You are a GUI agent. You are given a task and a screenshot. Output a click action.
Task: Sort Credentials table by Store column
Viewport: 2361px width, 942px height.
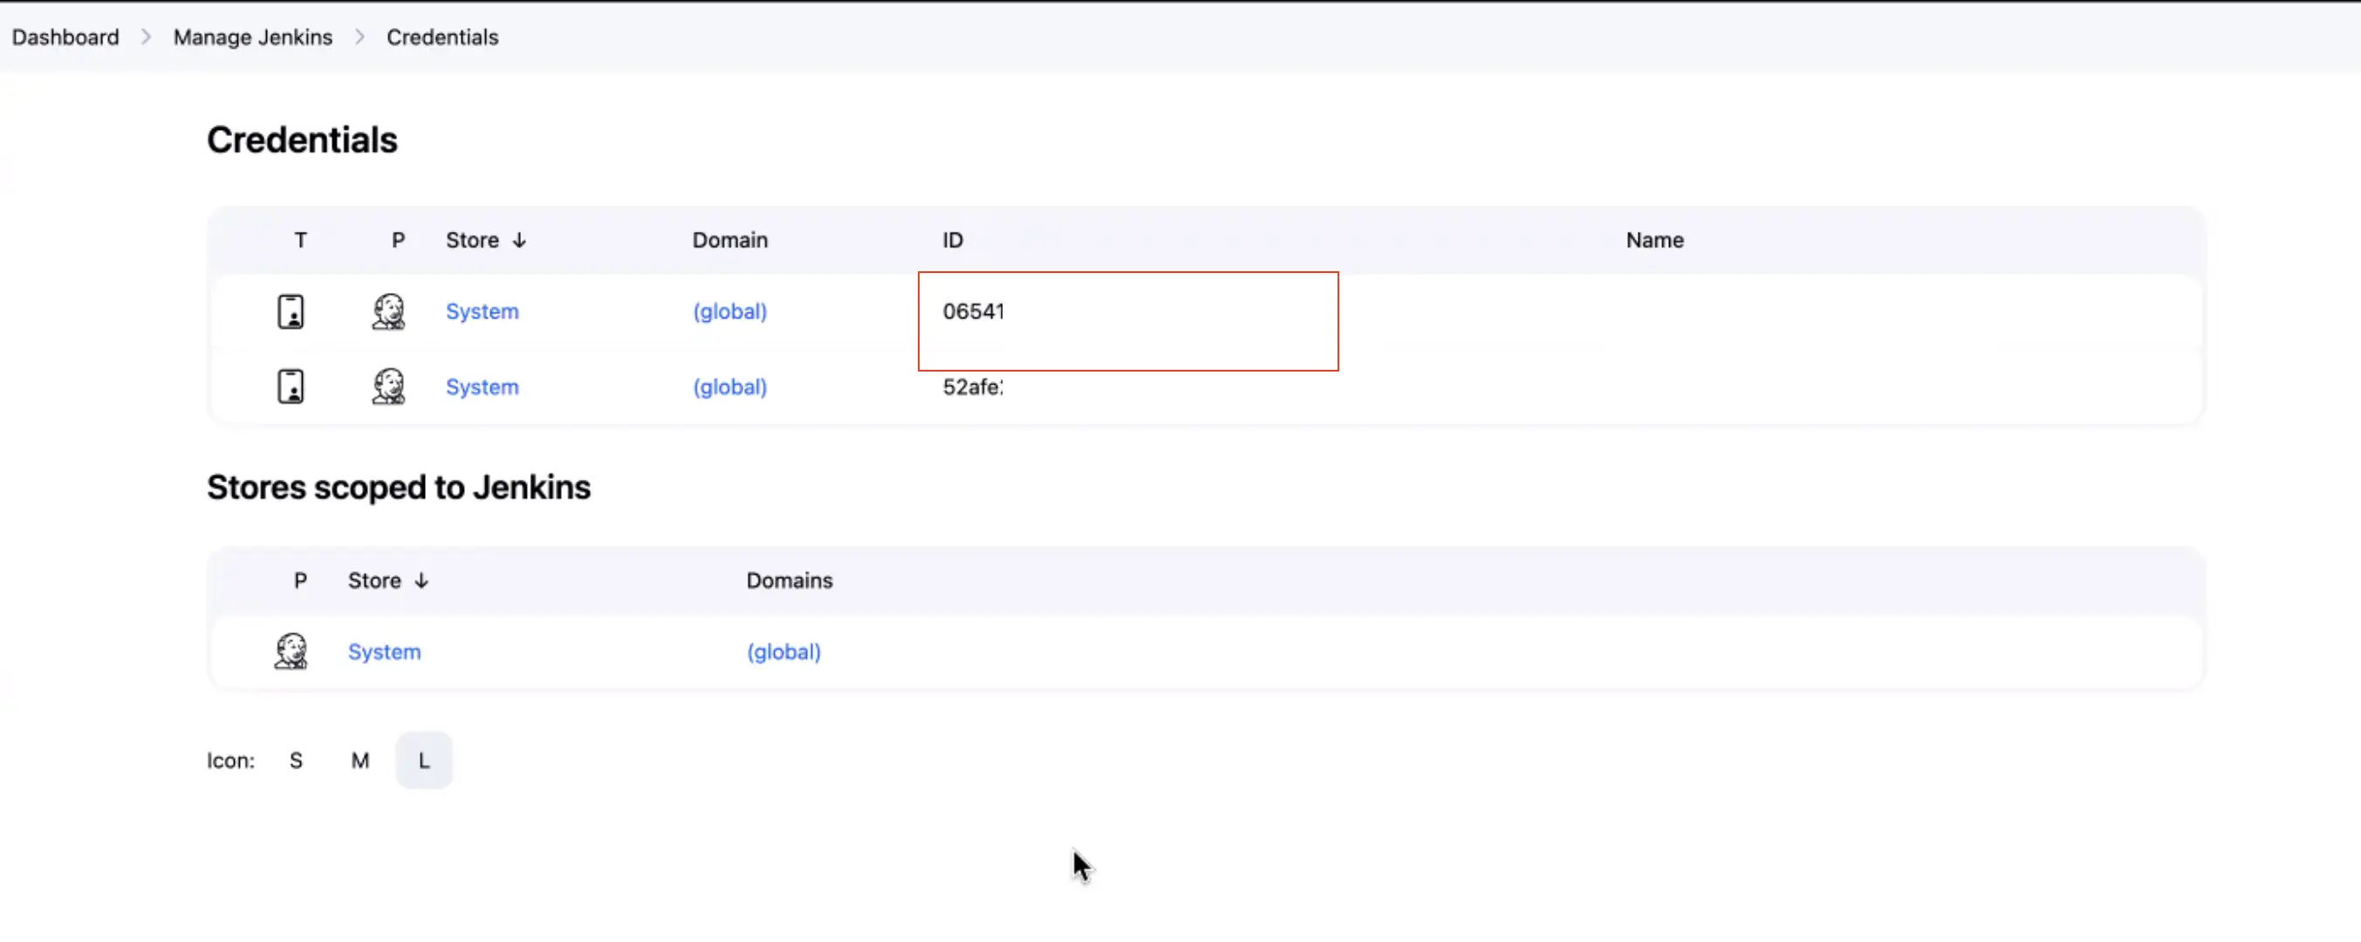tap(486, 240)
